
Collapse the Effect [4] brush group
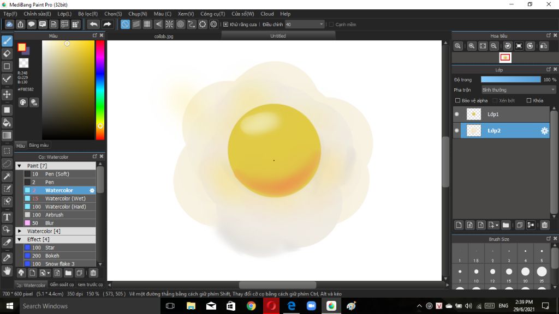point(19,240)
